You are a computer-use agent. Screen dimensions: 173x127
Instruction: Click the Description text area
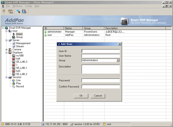pyautogui.click(x=101, y=69)
